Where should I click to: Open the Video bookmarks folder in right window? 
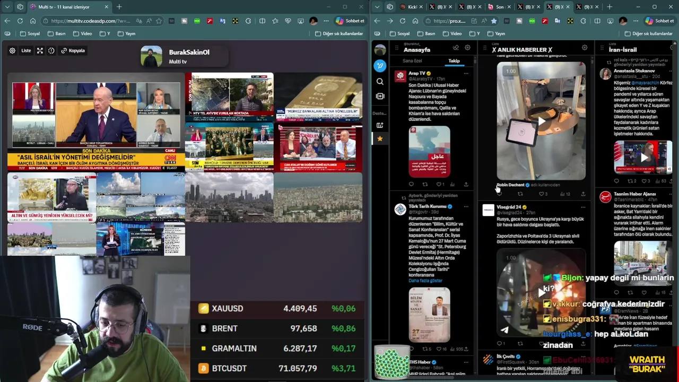click(x=452, y=33)
